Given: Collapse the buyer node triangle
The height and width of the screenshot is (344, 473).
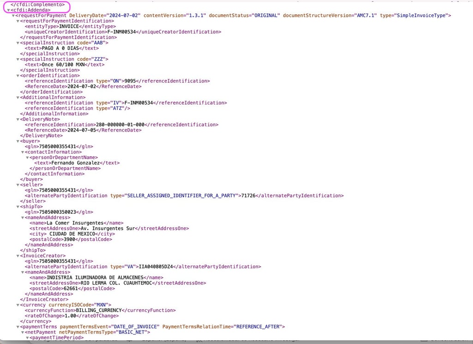Looking at the screenshot, I should coord(18,141).
